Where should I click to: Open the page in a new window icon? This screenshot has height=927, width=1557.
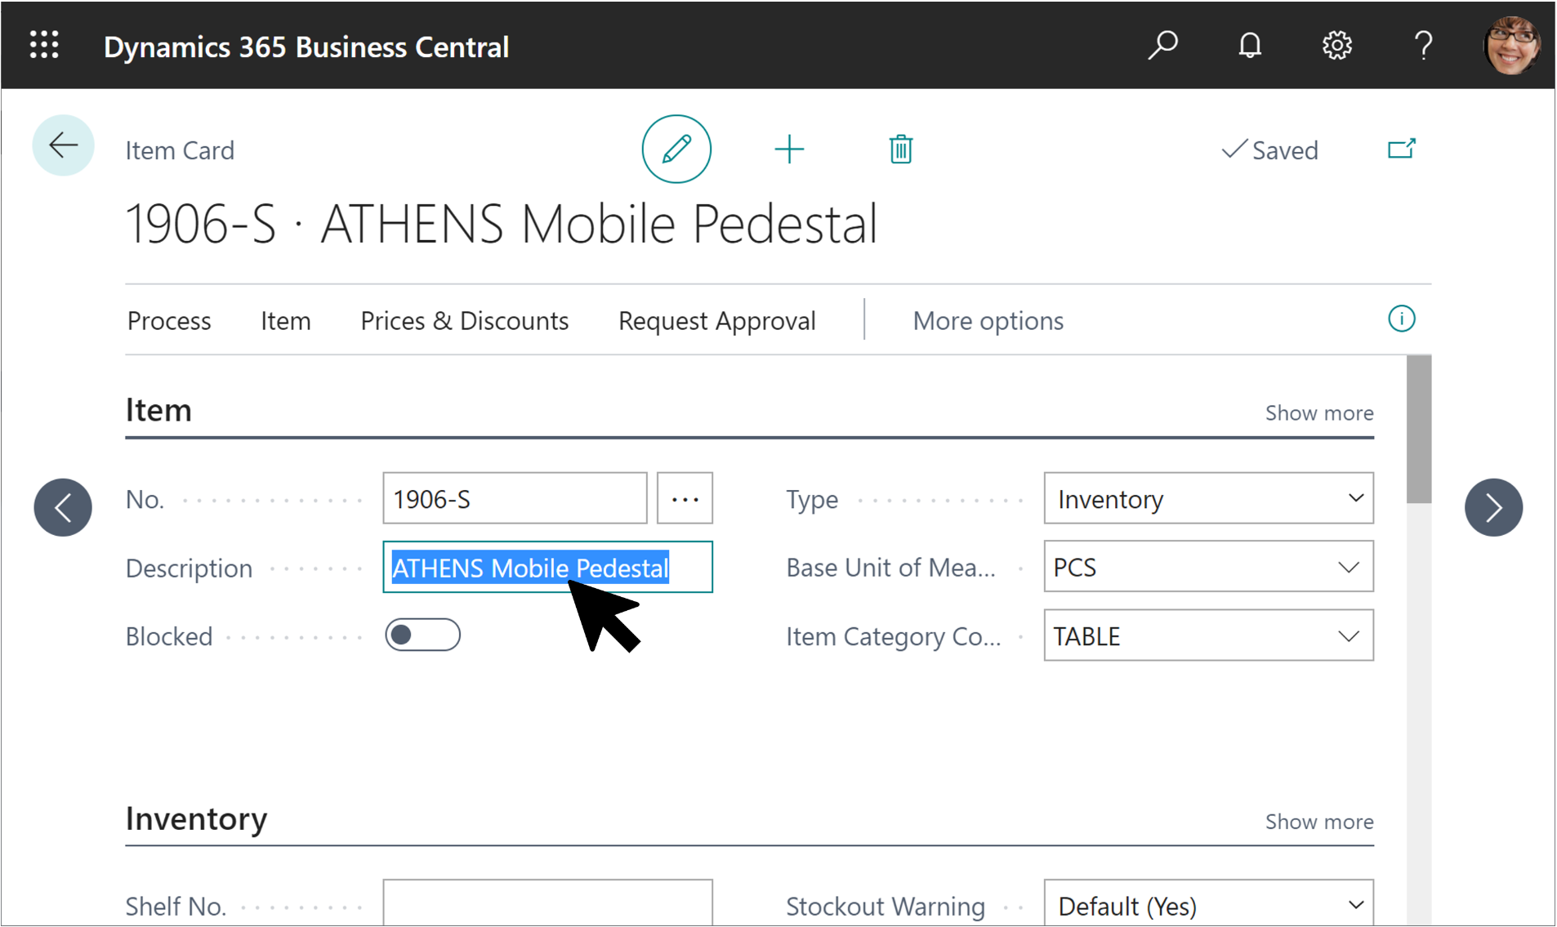coord(1402,149)
